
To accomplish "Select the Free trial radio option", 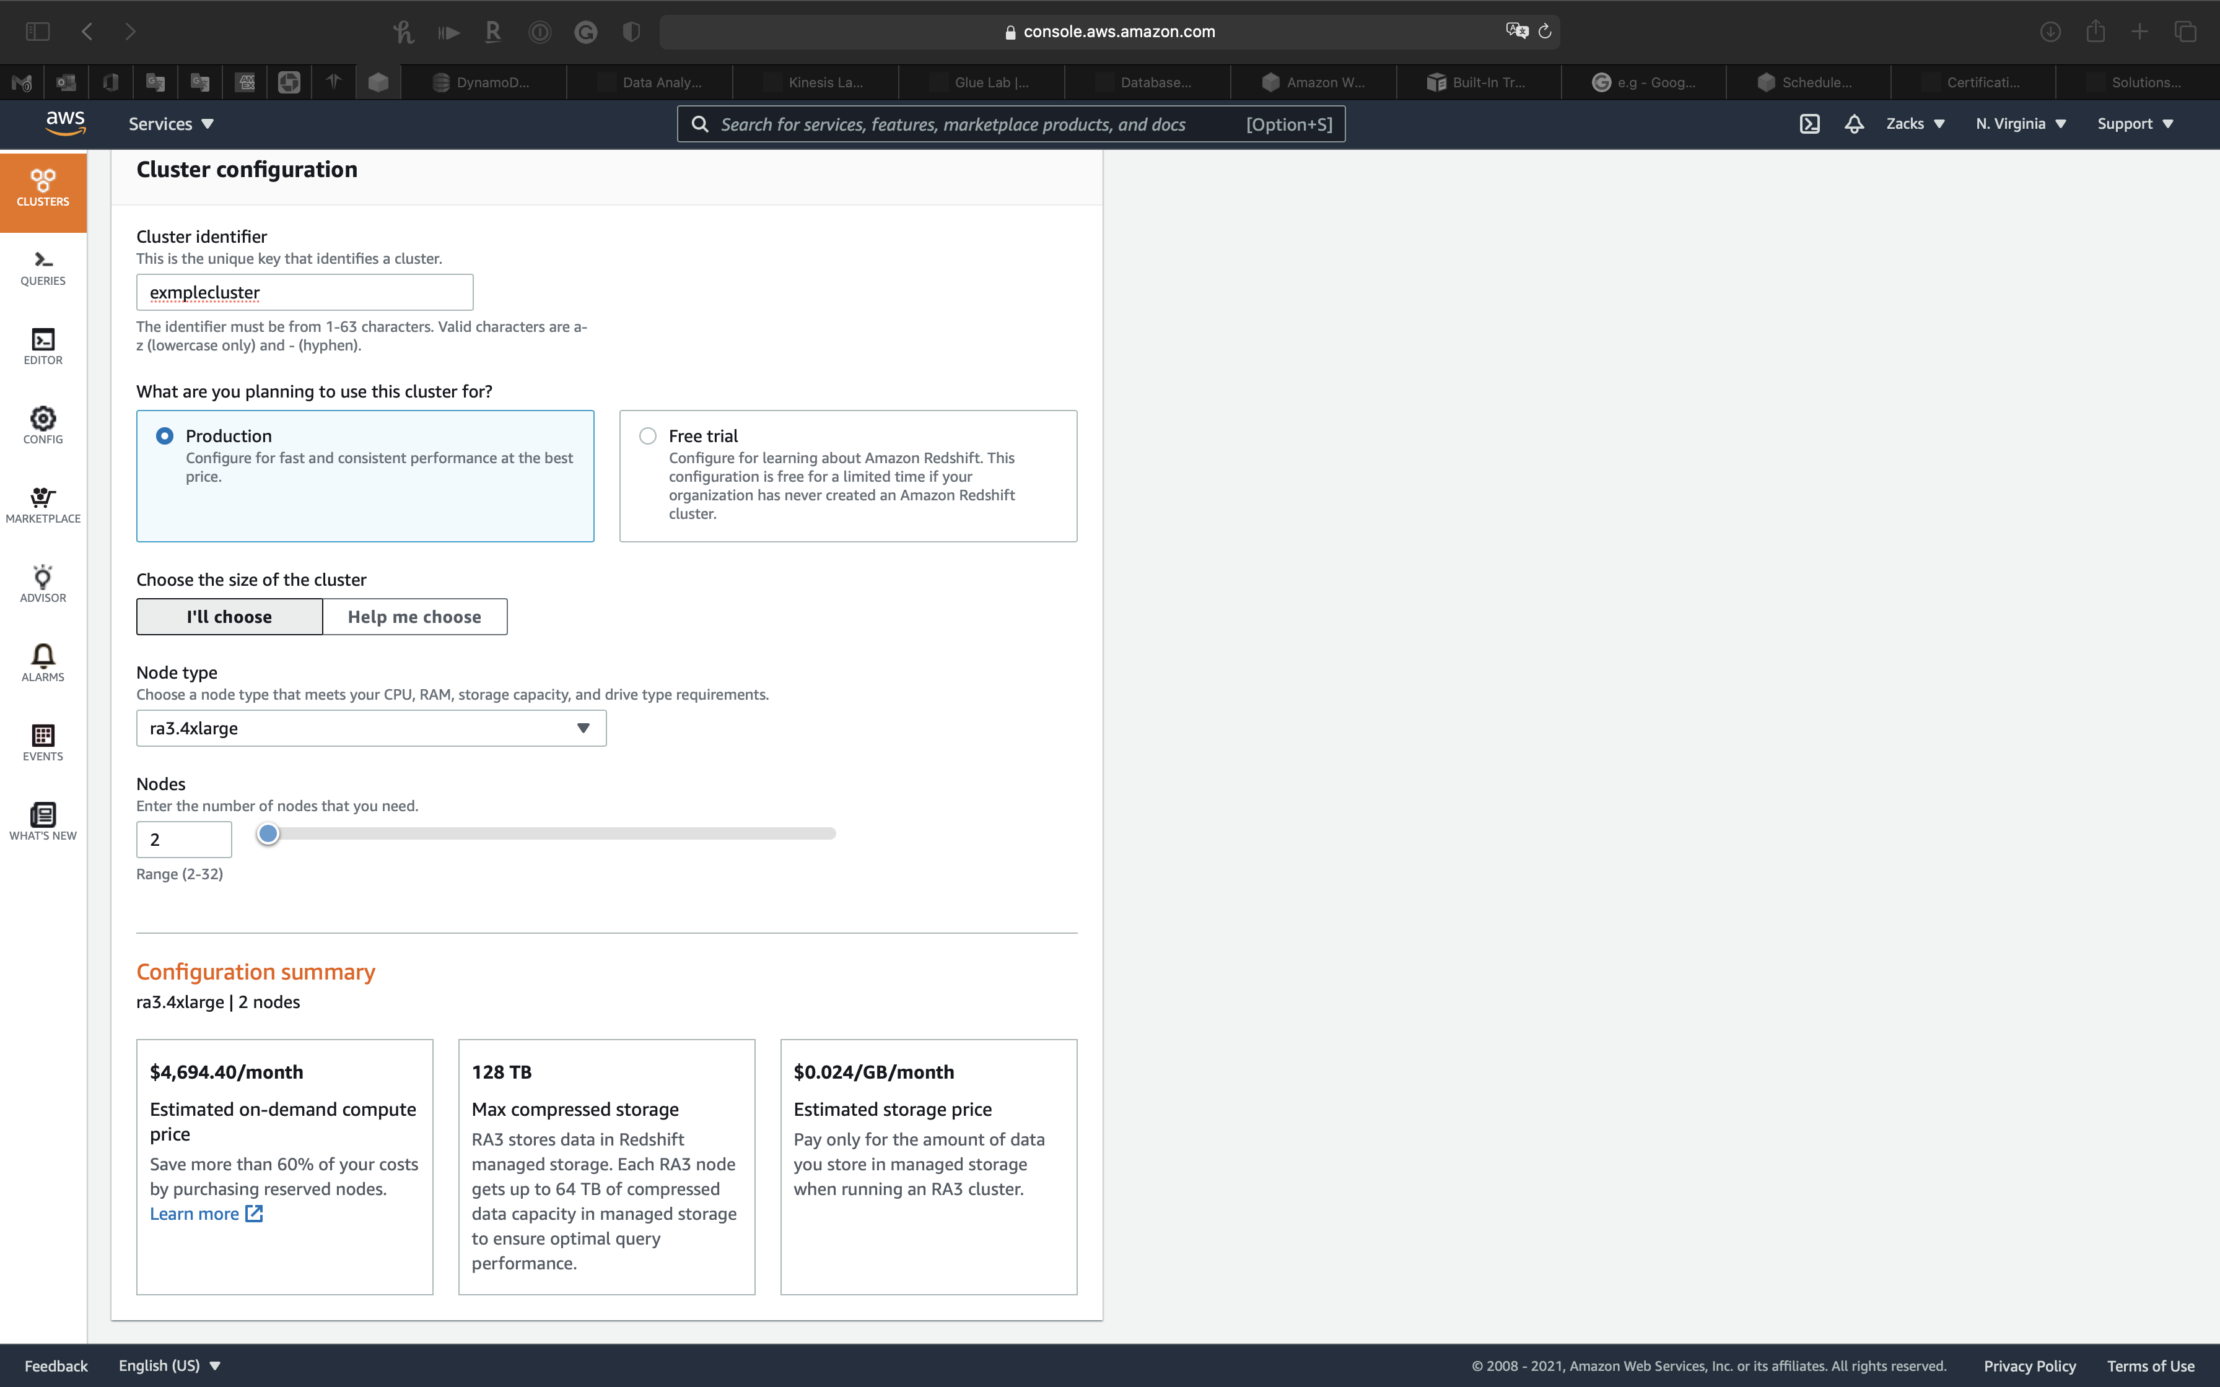I will [648, 436].
